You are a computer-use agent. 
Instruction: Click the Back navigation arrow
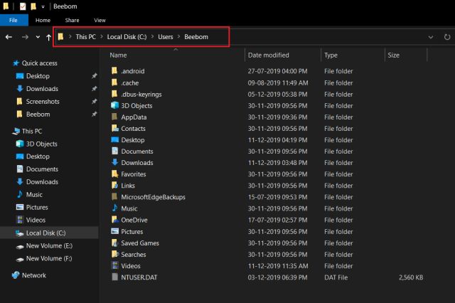pos(9,37)
